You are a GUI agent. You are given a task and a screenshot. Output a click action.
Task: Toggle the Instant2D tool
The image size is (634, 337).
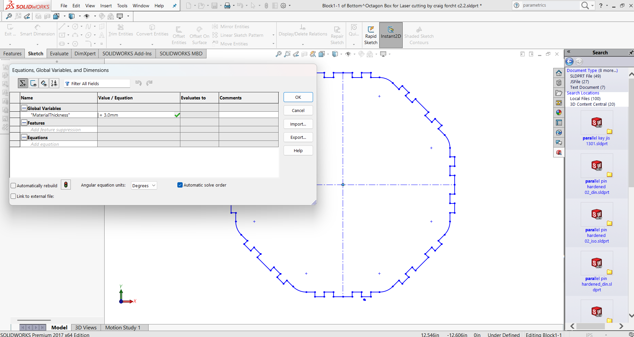pos(391,35)
